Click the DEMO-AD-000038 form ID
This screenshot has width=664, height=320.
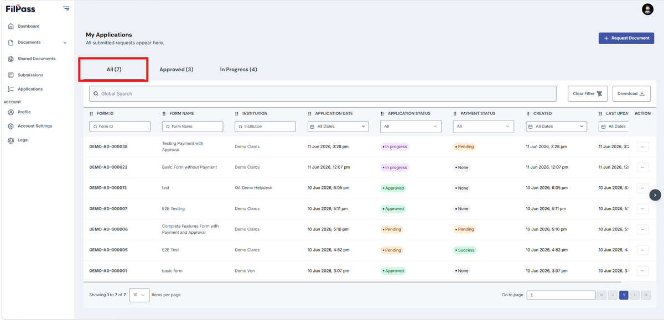click(108, 146)
